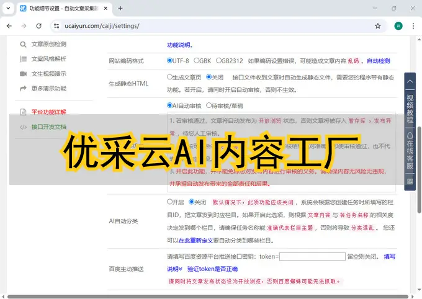Click the browser reload button
The width and height of the screenshot is (422, 299).
38,26
